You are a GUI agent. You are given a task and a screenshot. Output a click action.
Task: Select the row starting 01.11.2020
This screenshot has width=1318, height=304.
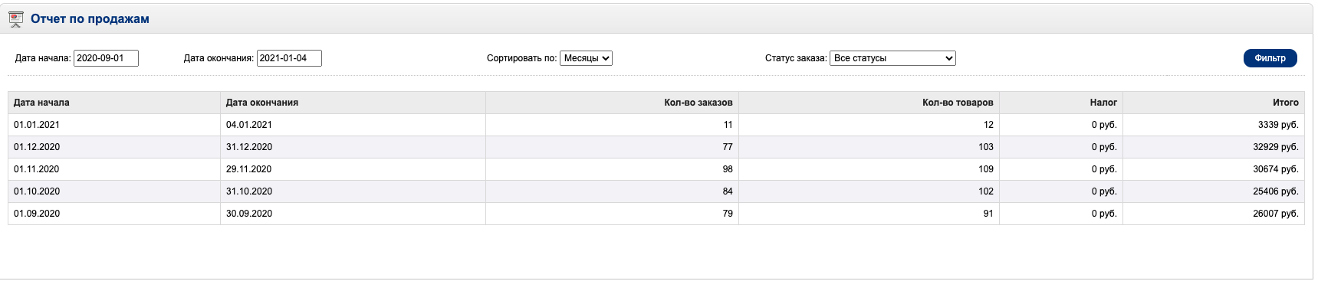[656, 169]
